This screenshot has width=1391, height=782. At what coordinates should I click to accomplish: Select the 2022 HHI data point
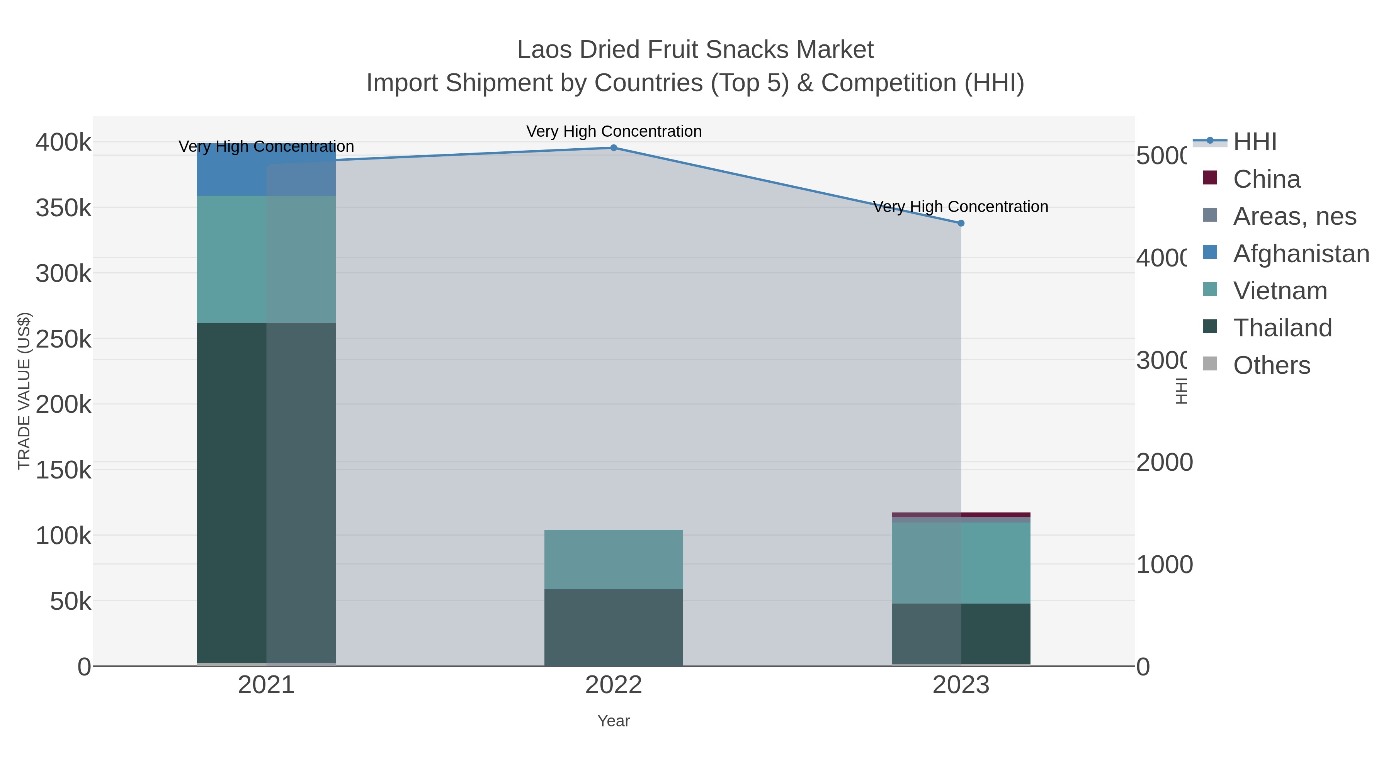click(x=614, y=148)
